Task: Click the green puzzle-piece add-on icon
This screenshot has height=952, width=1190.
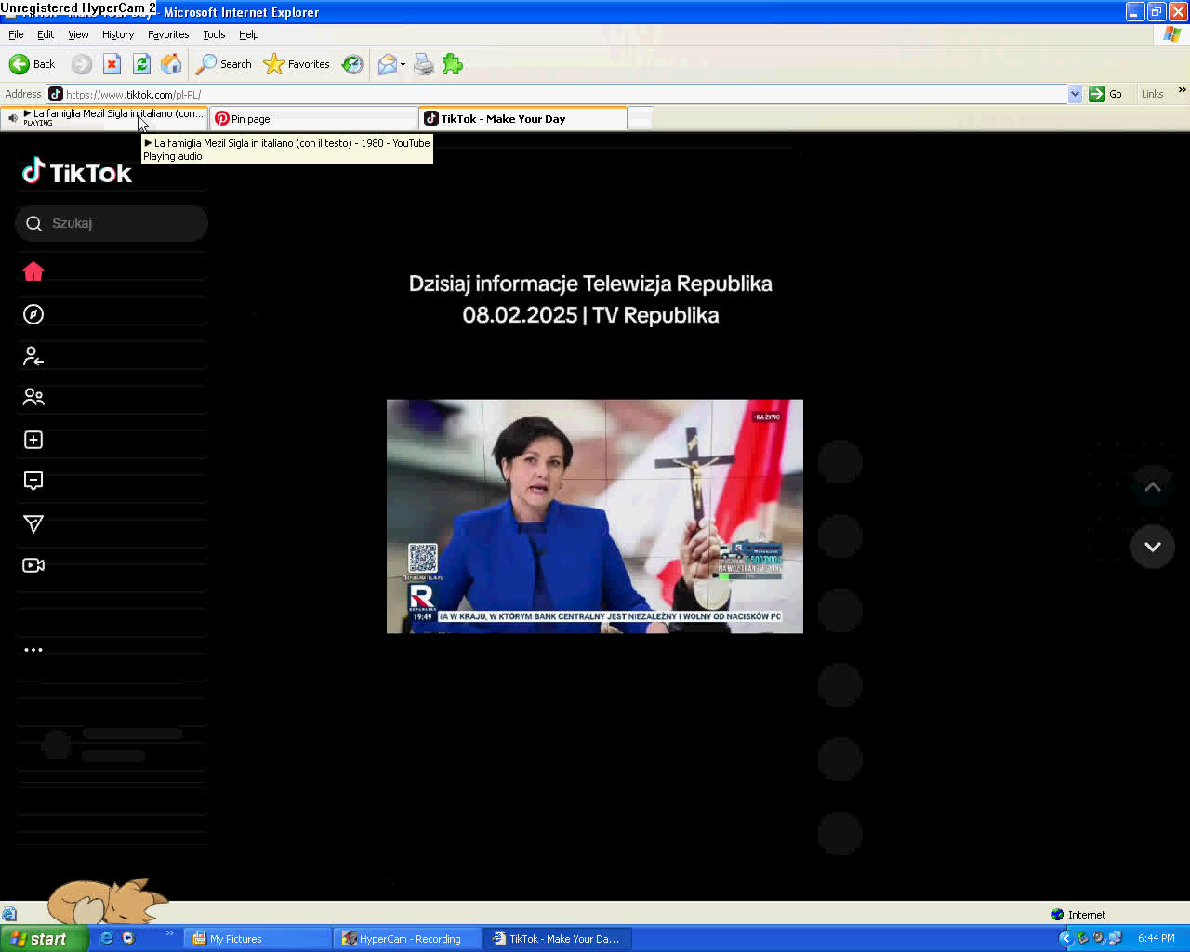Action: coord(452,64)
